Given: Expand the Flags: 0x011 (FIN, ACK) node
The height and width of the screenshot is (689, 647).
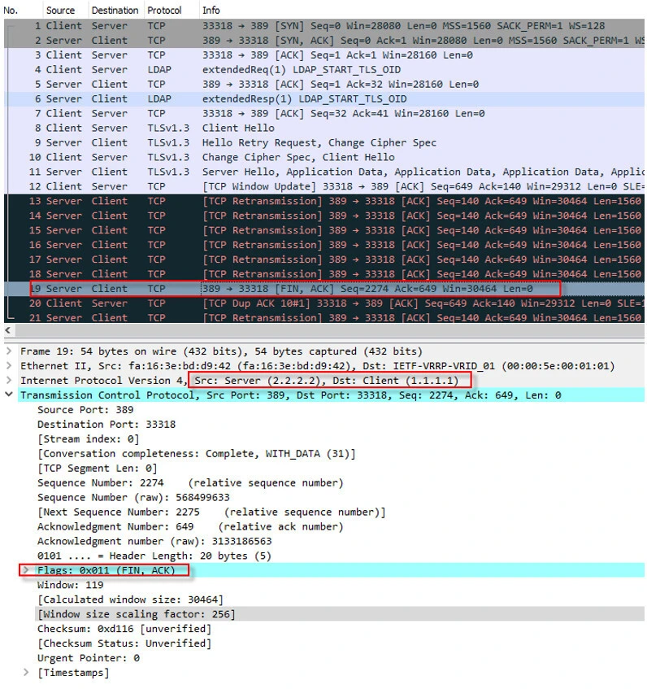Looking at the screenshot, I should click(x=26, y=570).
